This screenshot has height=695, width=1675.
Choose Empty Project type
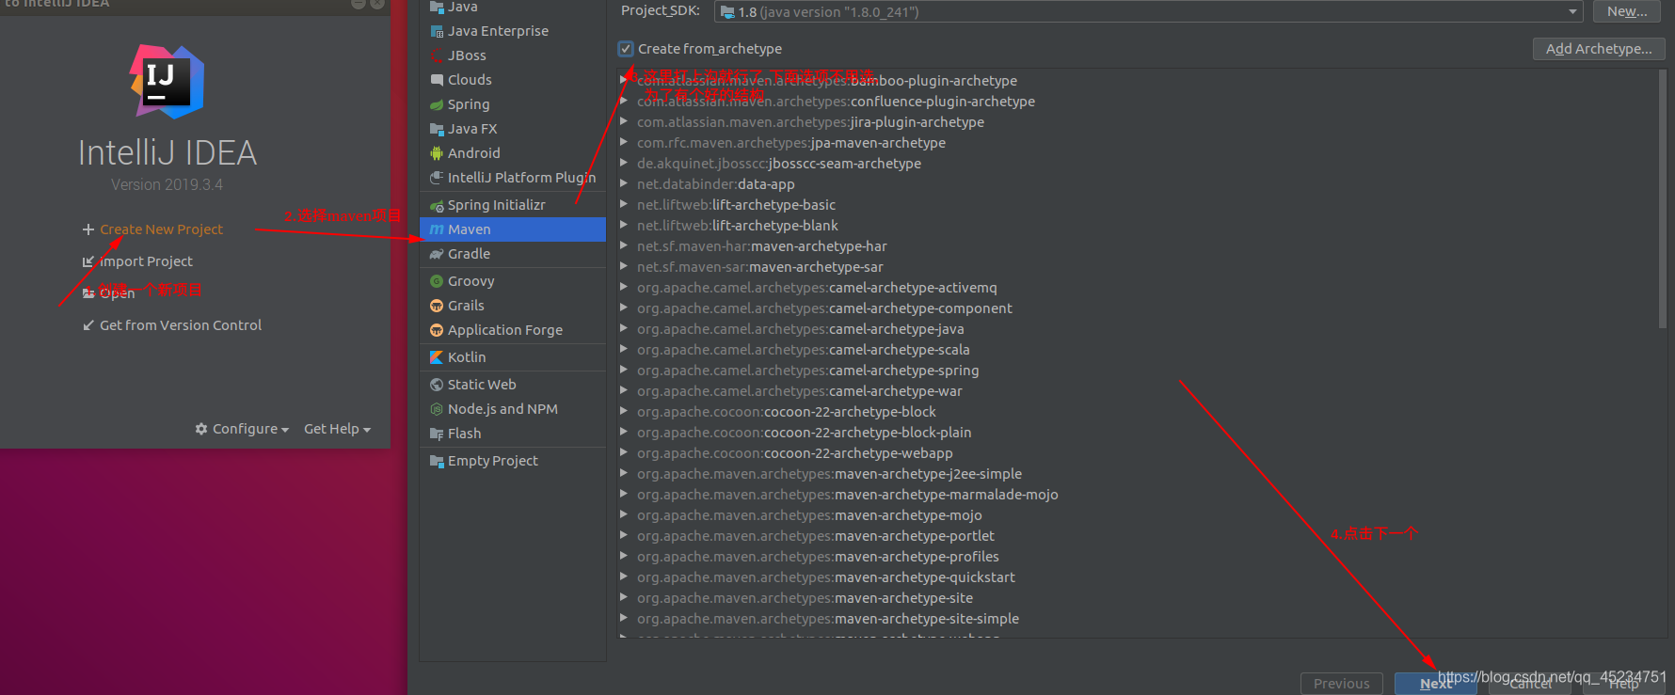512,461
